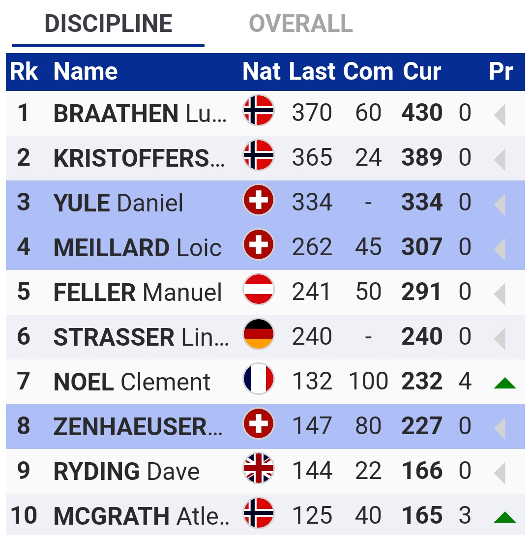
Task: Select the DISCIPLINE tab
Action: pos(108,24)
